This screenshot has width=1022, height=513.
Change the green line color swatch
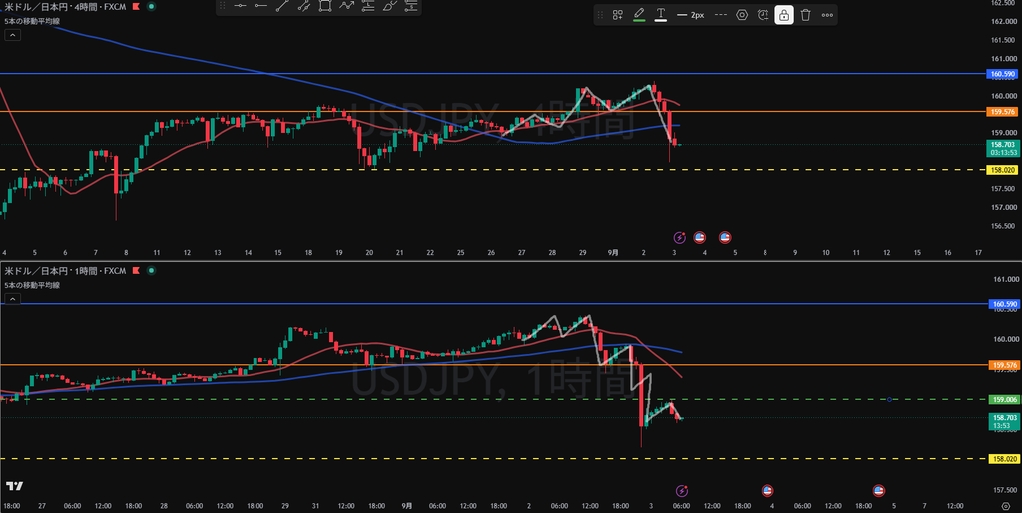[x=639, y=15]
